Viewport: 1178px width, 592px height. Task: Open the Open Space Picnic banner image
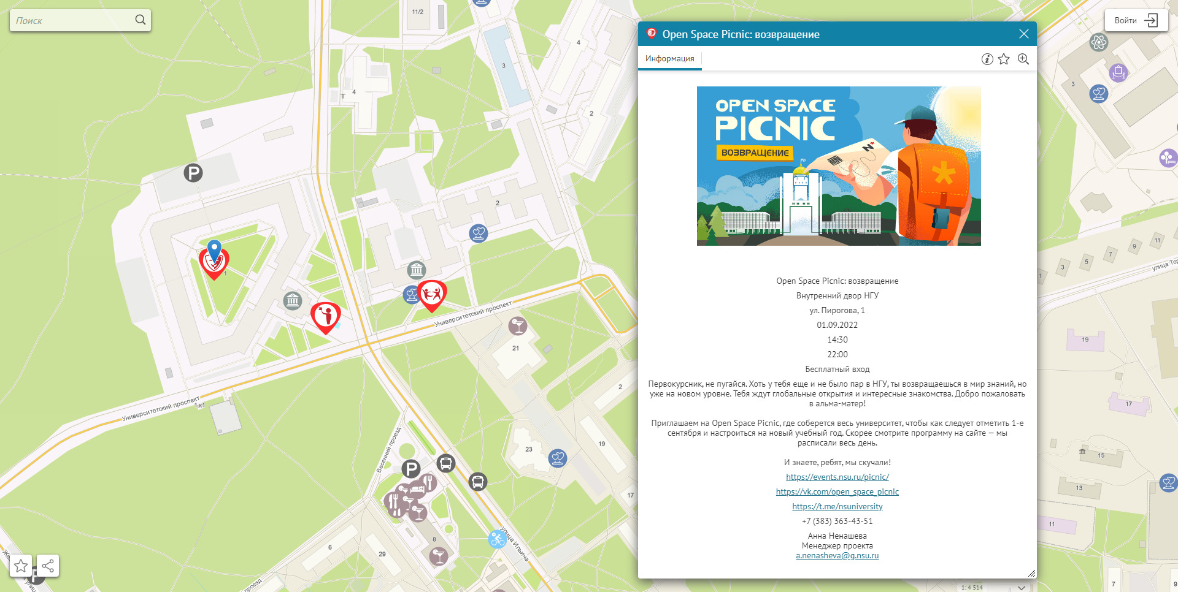(839, 166)
